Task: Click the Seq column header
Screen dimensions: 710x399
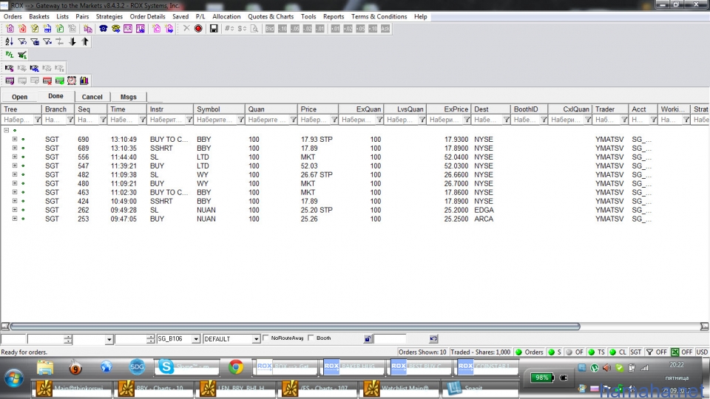Action: coord(90,109)
